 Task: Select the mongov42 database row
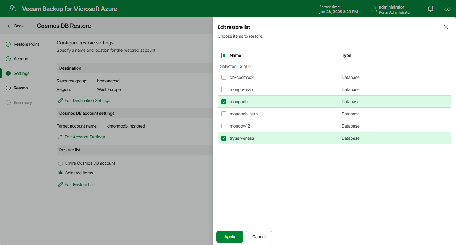334,126
